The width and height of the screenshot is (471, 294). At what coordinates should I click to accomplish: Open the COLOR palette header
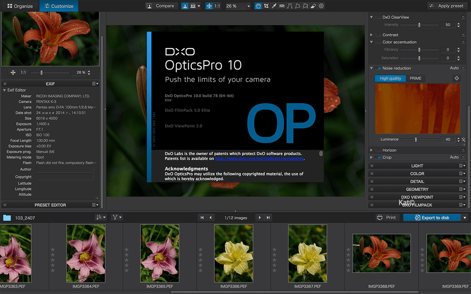tap(417, 174)
